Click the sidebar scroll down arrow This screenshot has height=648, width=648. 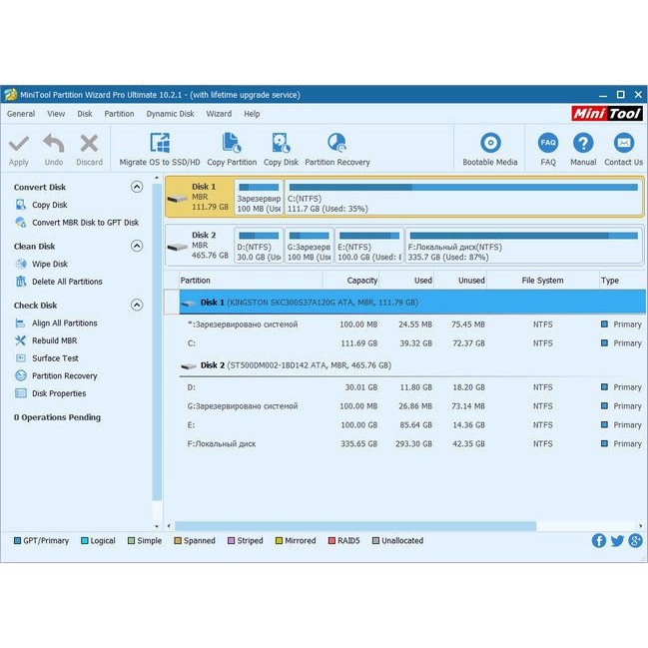pos(157,526)
